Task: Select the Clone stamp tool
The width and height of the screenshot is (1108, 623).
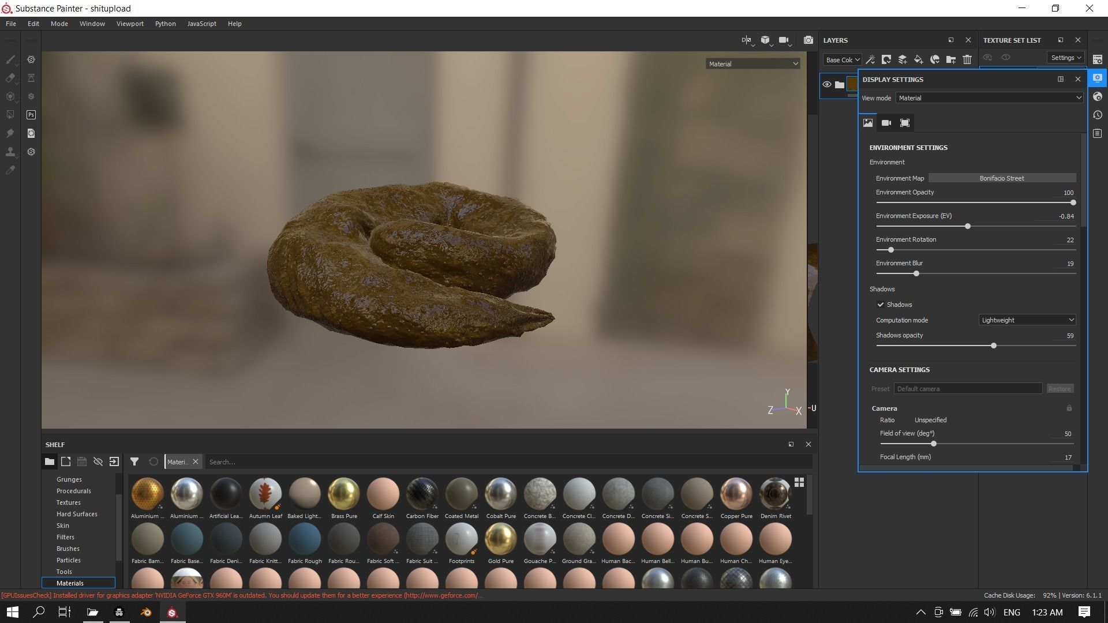Action: pos(10,152)
